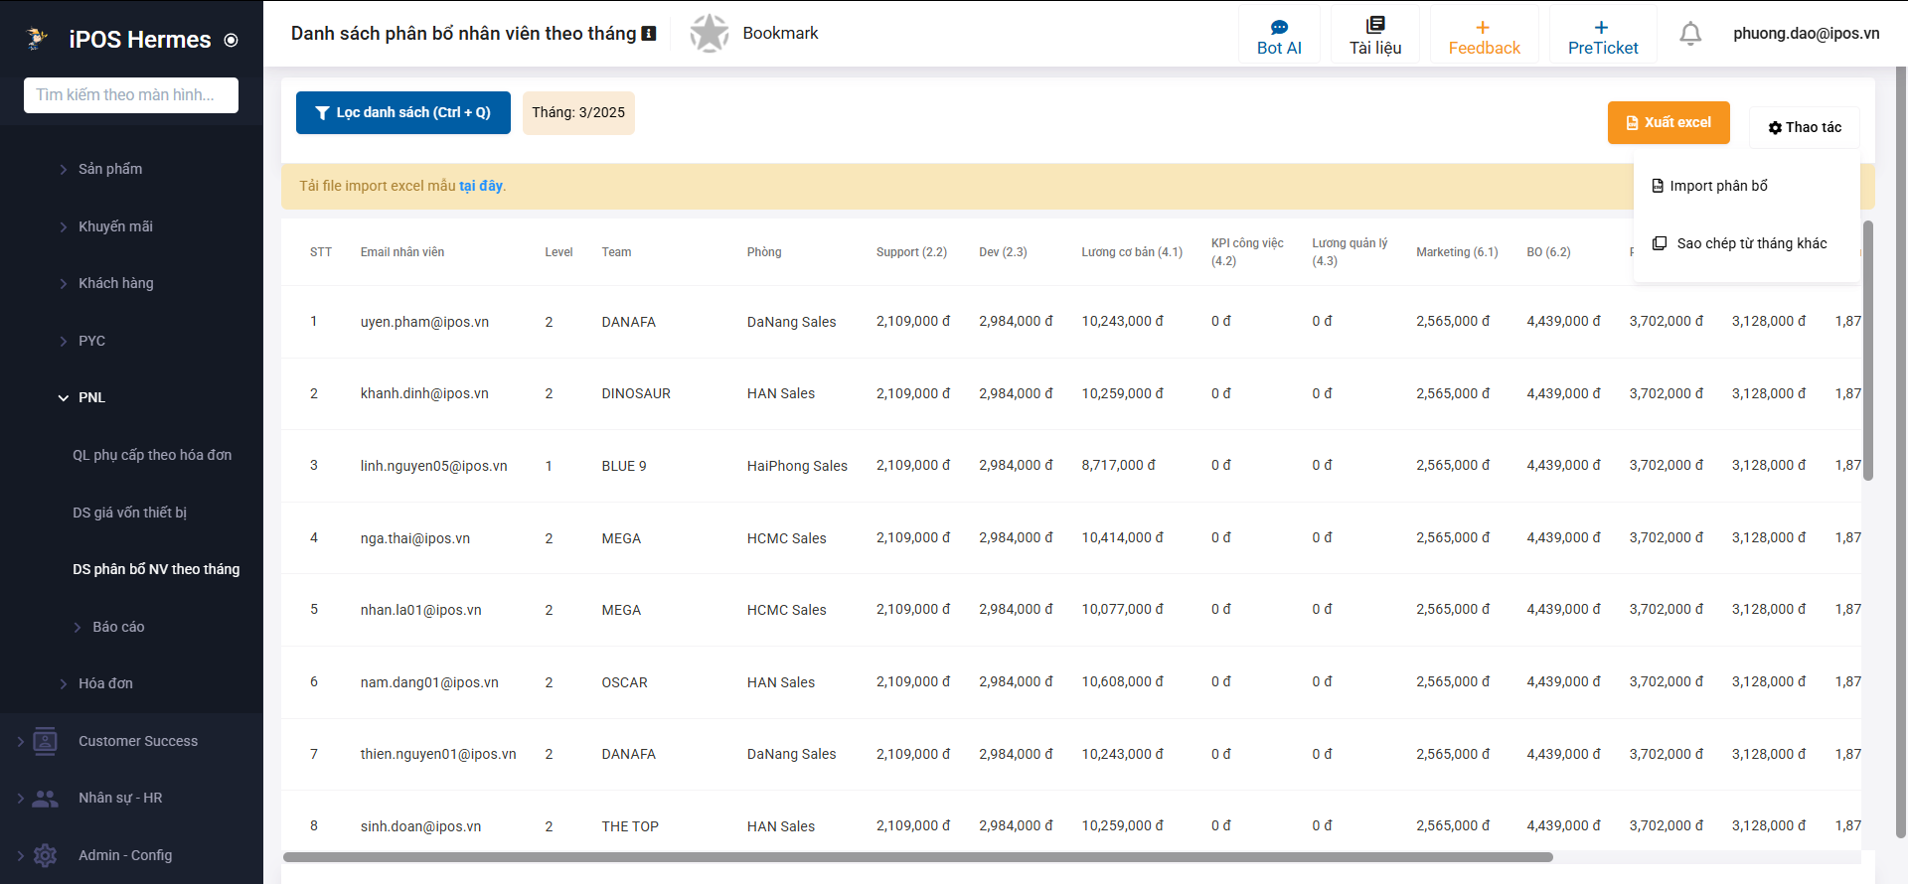Click the 8,717,000 đ salary cell
The height and width of the screenshot is (884, 1908).
point(1118,465)
